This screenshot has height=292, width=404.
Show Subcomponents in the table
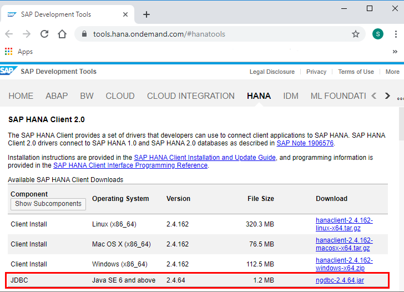tap(48, 204)
